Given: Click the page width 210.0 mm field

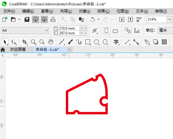Looking at the screenshot, I should click(x=69, y=28).
